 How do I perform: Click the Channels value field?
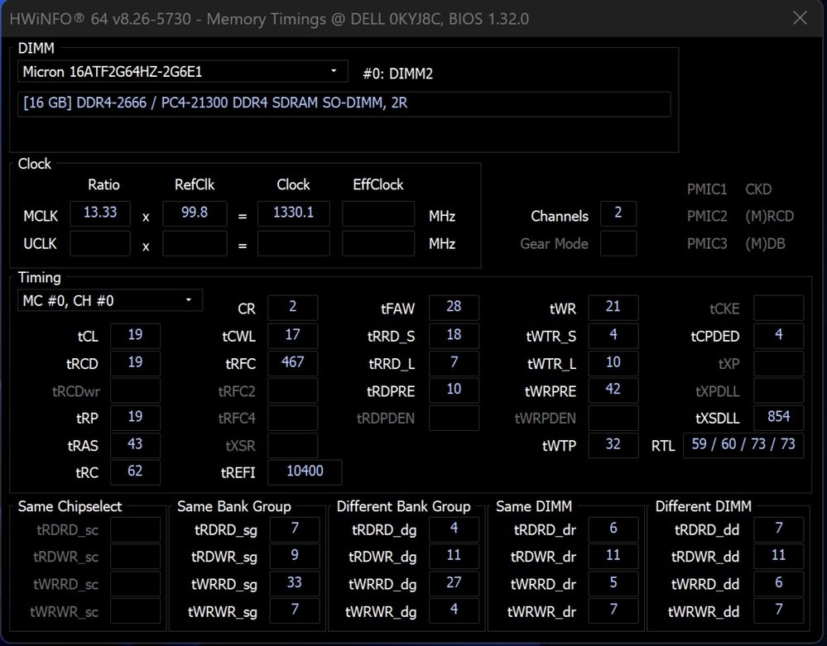[x=618, y=213]
